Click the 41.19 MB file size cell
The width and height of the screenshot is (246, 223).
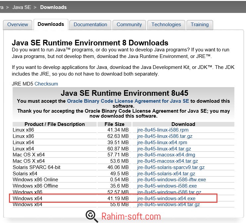[118, 198]
